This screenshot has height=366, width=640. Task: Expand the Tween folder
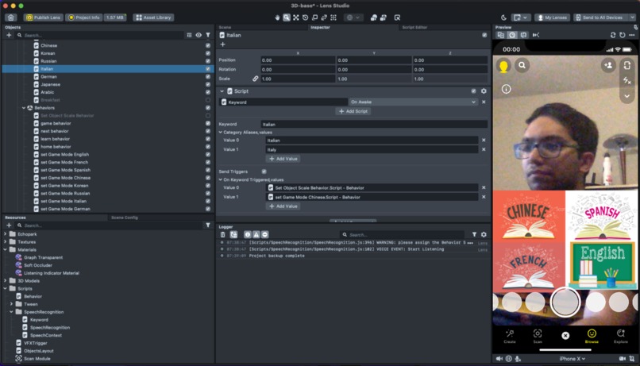click(x=11, y=304)
